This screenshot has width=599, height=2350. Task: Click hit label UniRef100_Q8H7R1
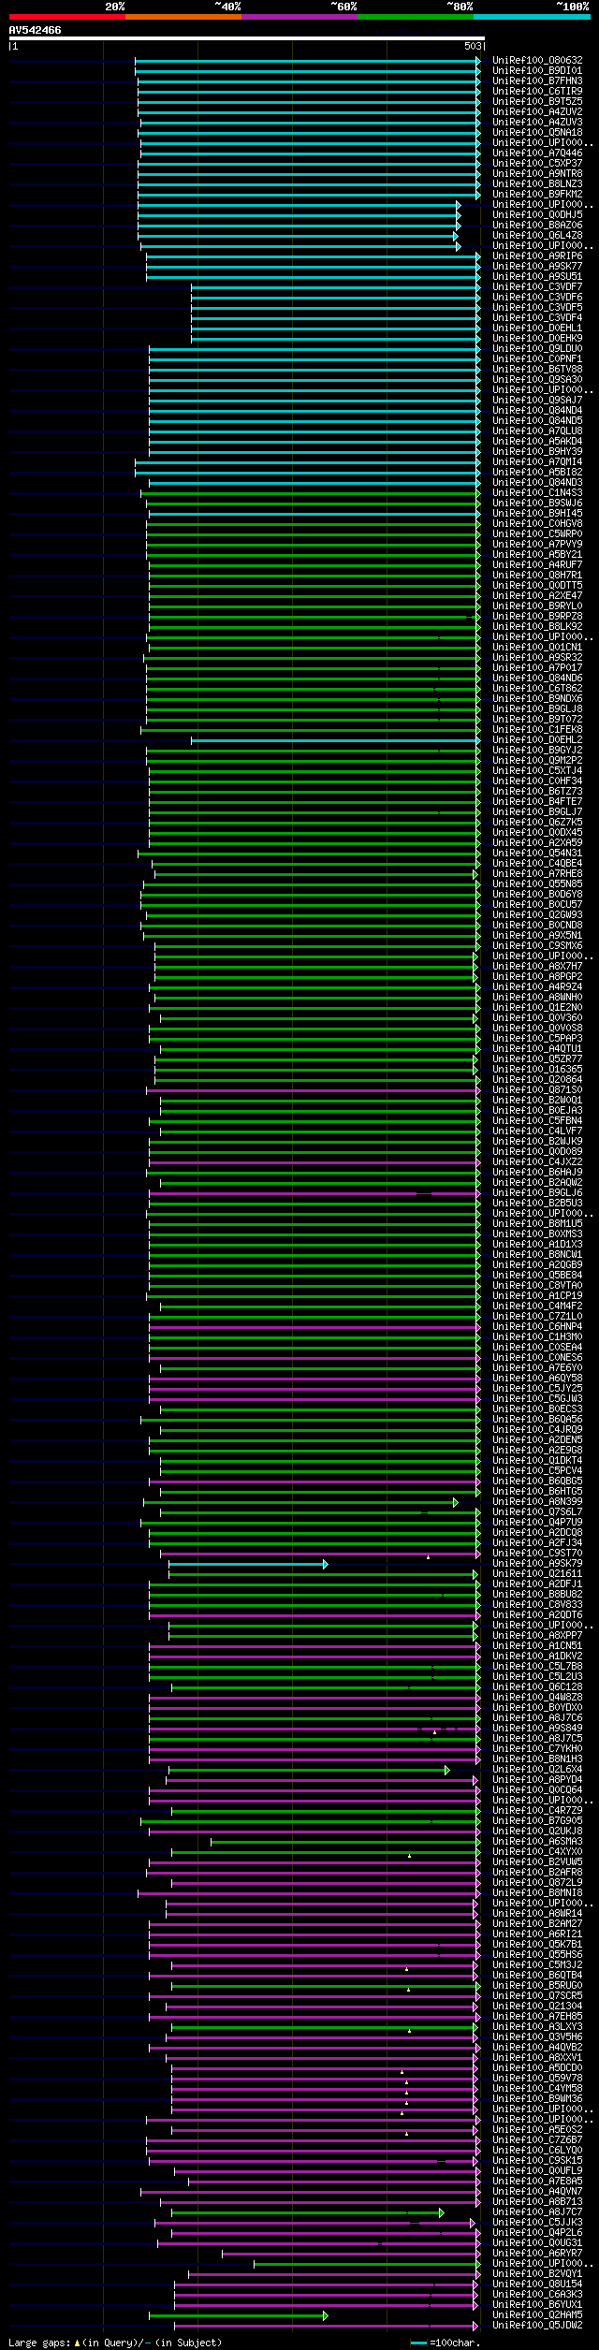coord(537,576)
